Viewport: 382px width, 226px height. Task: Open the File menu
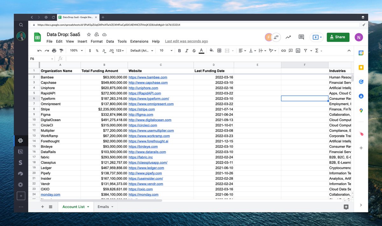click(x=49, y=42)
